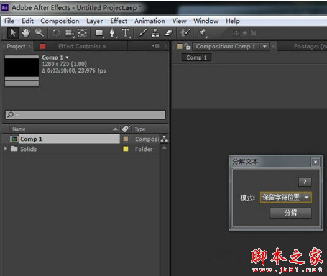Screen dimensions: 327x276
Task: Switch to the Effect Controls tab
Action: click(x=82, y=46)
